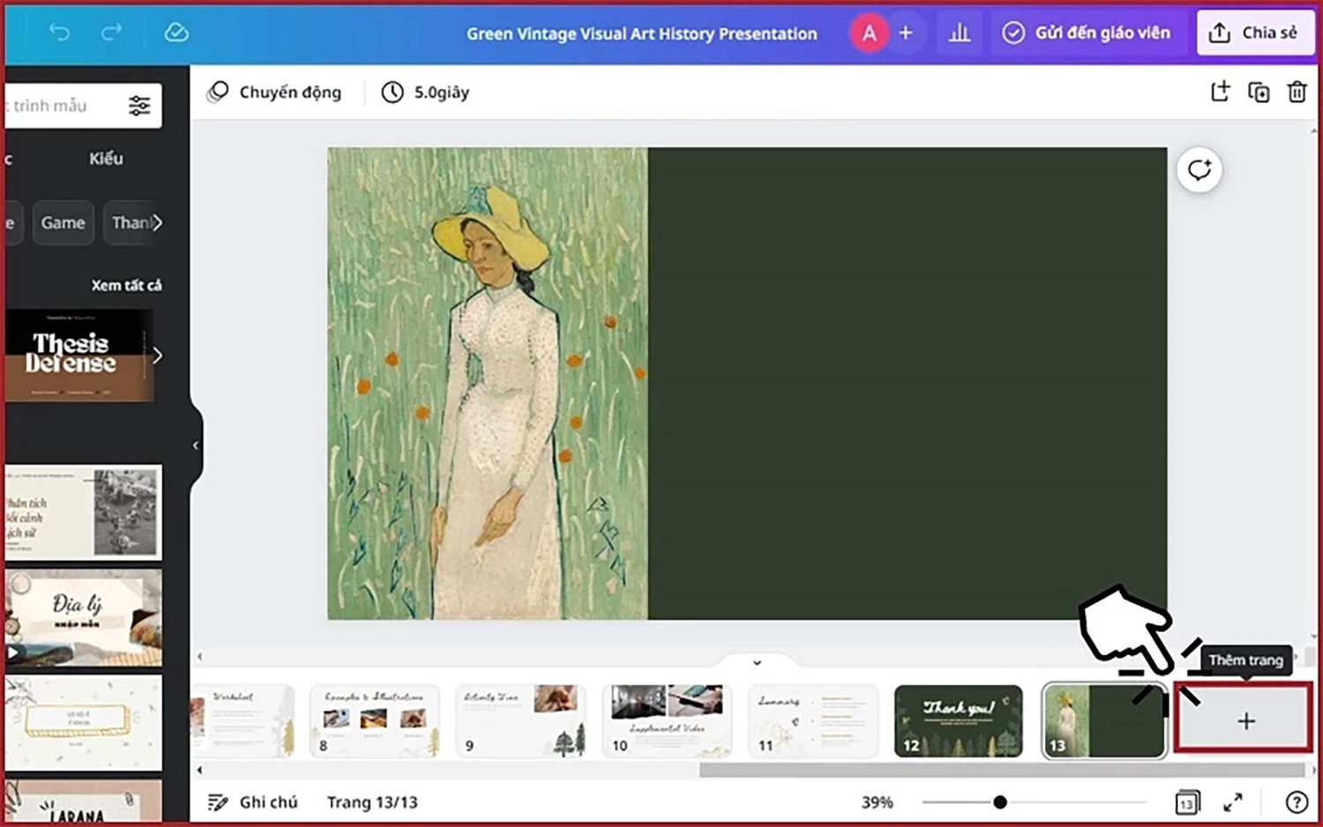
Task: Click the thumbnail strip horizontal scrollbar
Action: (x=1001, y=770)
